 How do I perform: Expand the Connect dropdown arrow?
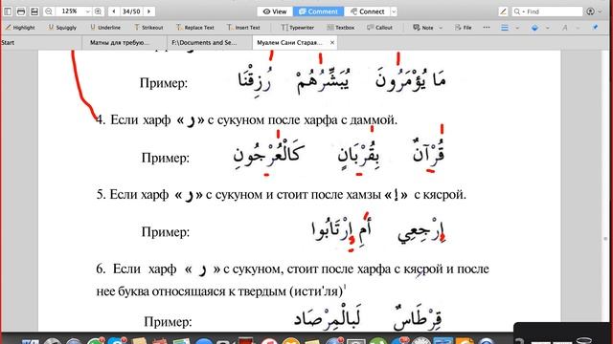point(394,11)
